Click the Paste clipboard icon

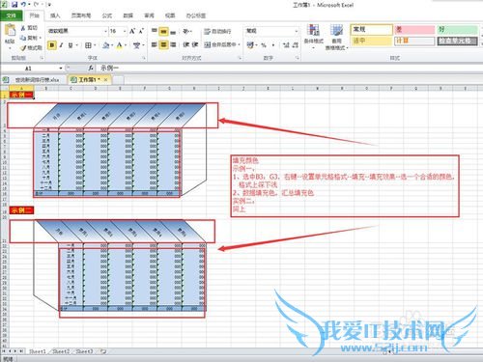click(x=10, y=30)
